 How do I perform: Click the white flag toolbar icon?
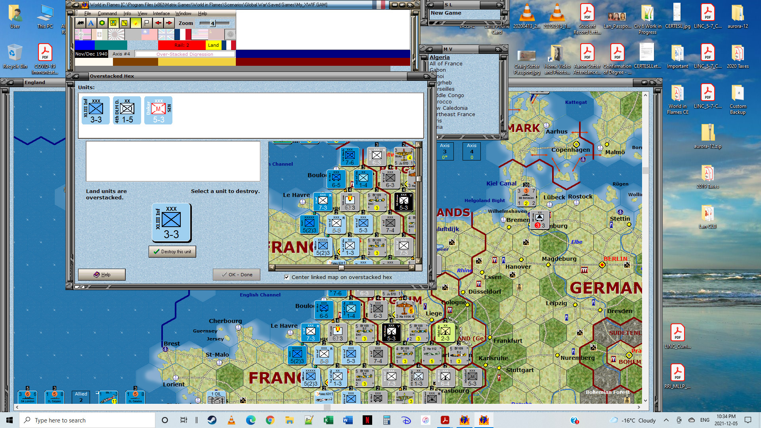147,23
